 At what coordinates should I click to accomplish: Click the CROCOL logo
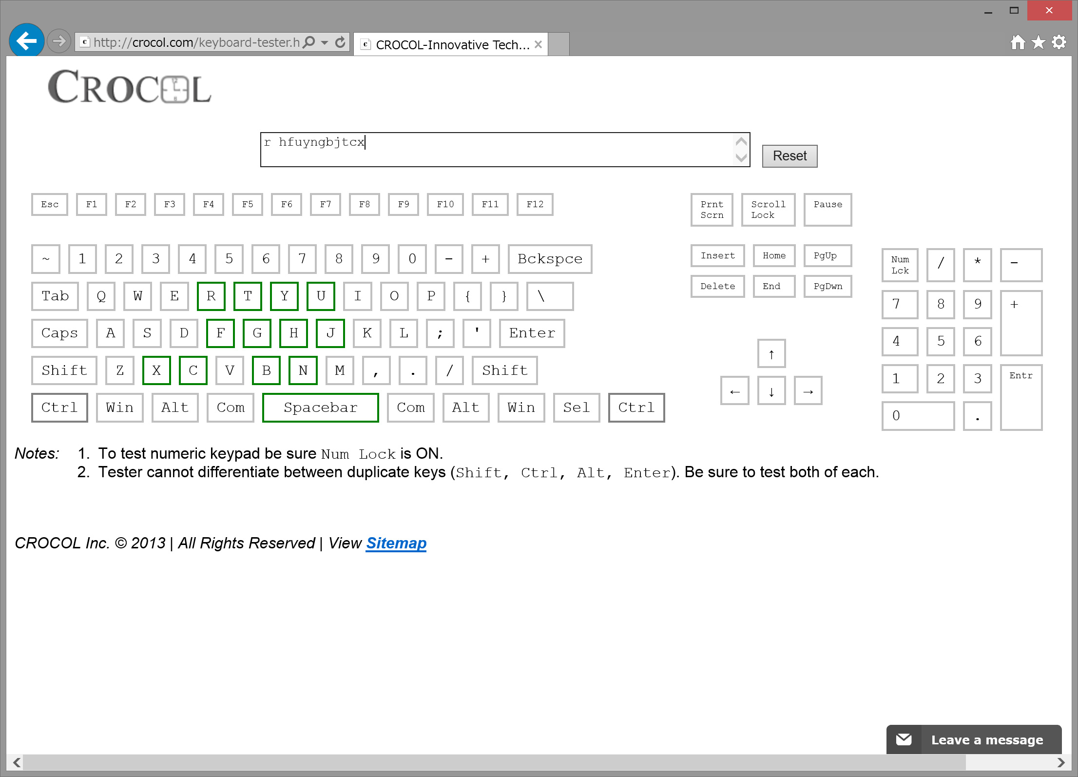130,87
